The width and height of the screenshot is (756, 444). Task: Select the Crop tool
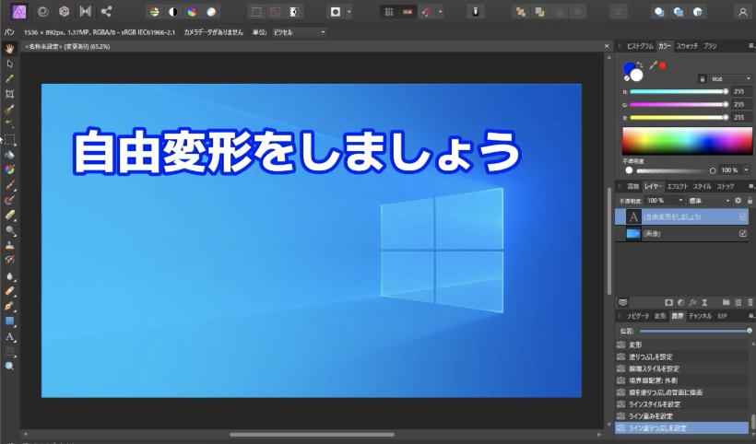click(9, 94)
